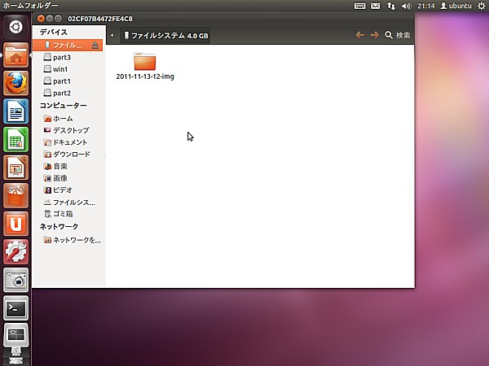Click ホームフォルダー in the top panel
Image resolution: width=489 pixels, height=366 pixels.
click(x=30, y=6)
